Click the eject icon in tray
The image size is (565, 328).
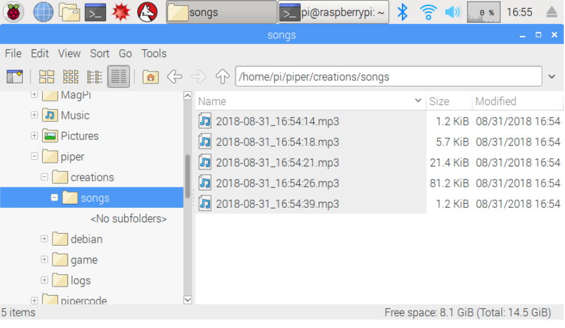[x=551, y=12]
